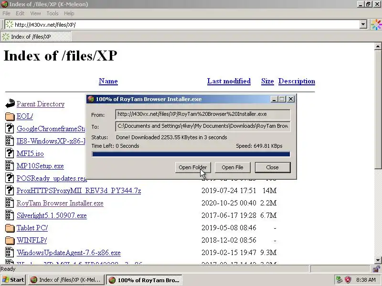Image resolution: width=382 pixels, height=286 pixels.
Task: Click the MP10Setup.exe link
Action: [40, 166]
